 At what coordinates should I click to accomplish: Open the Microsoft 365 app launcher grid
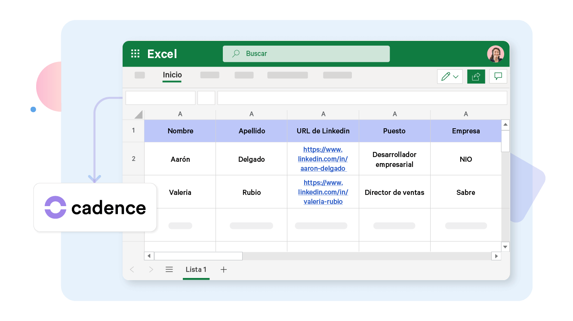pyautogui.click(x=135, y=53)
